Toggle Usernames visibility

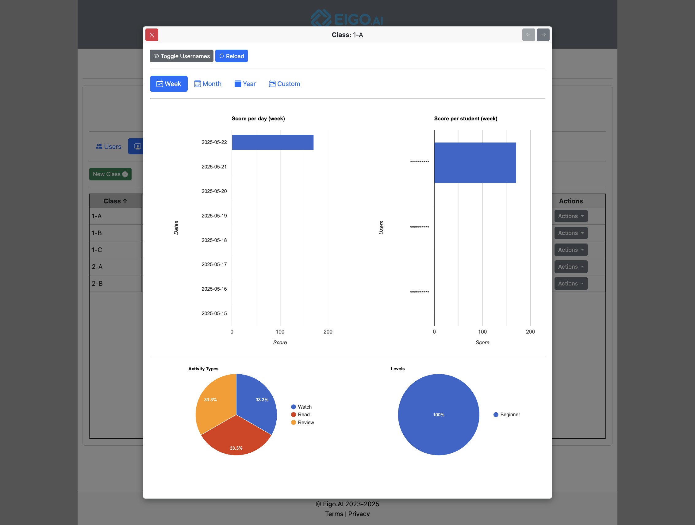point(182,56)
